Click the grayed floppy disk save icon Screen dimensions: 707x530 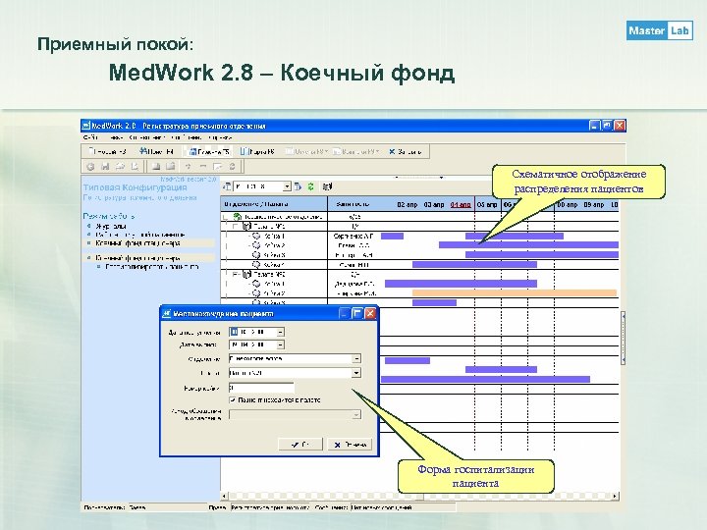[105, 167]
